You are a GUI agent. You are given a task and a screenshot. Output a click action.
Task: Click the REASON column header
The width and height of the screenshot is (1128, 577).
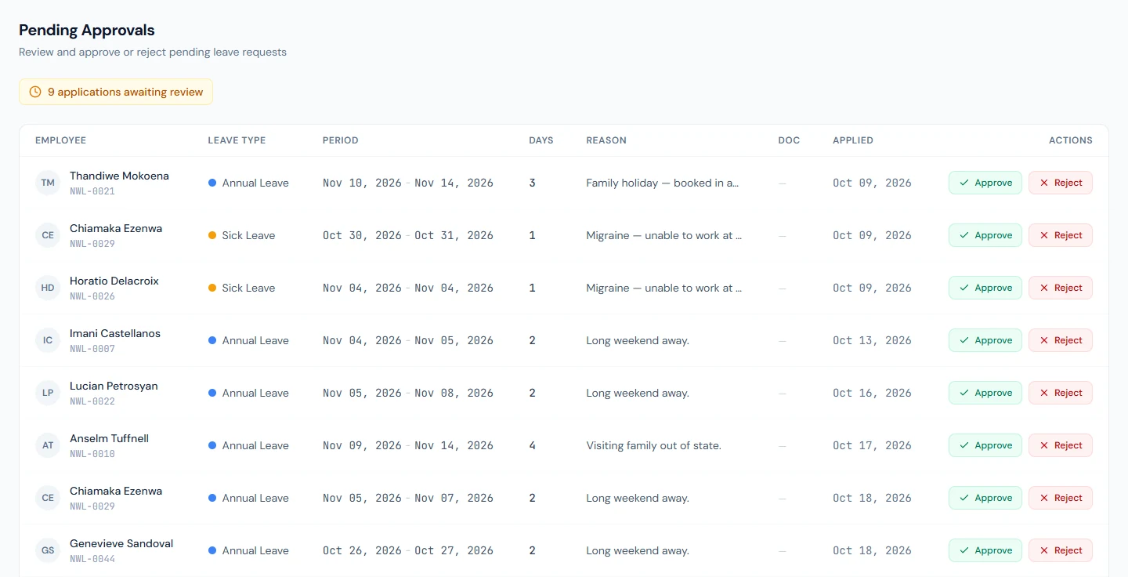(606, 140)
